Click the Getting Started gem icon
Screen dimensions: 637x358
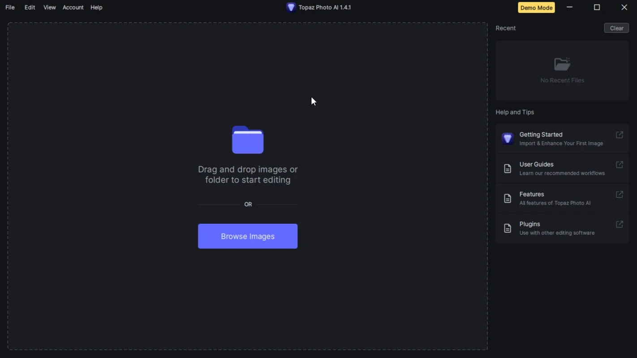(508, 138)
